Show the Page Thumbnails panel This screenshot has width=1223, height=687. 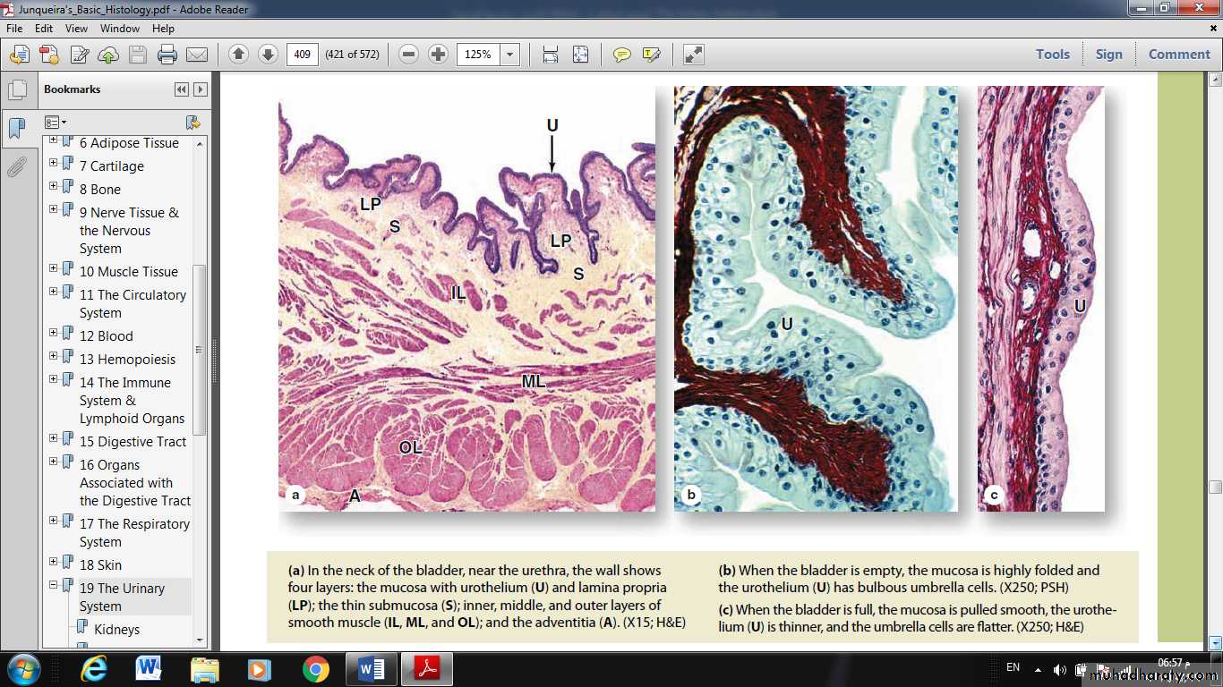(x=16, y=90)
